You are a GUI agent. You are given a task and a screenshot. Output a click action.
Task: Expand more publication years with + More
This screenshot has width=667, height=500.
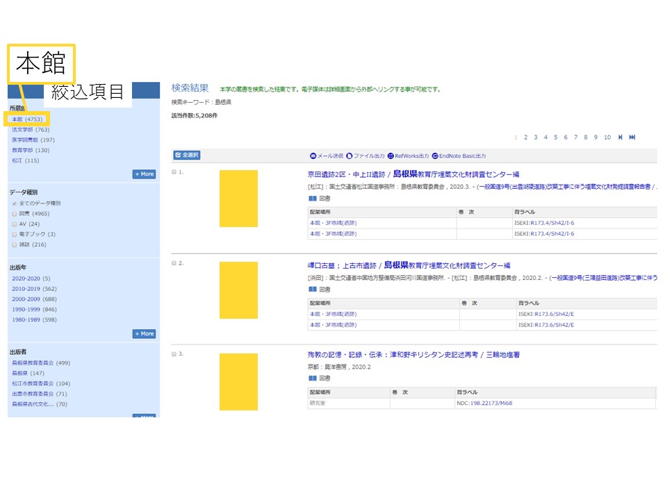click(145, 334)
